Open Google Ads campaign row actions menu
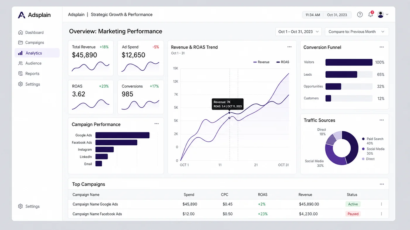The width and height of the screenshot is (410, 230). [x=381, y=204]
